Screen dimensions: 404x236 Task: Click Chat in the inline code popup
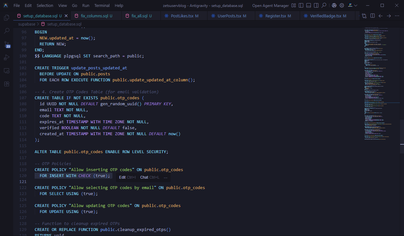144,177
